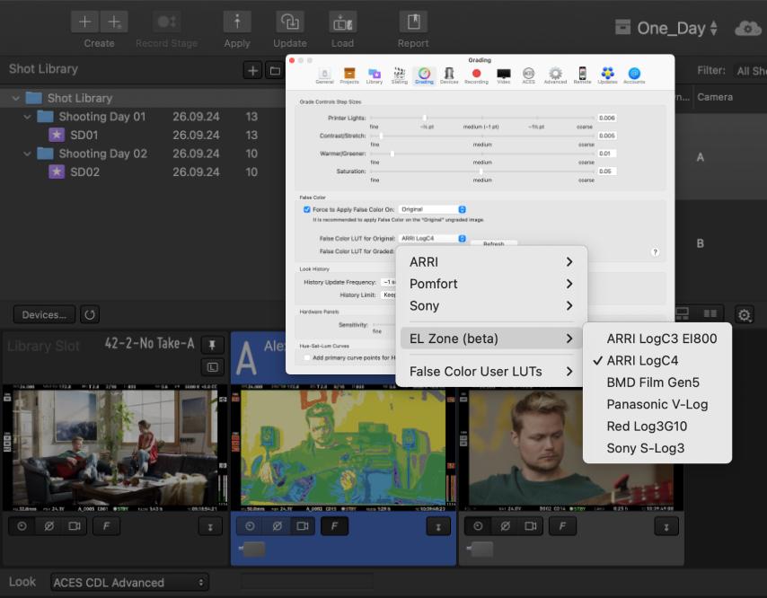Screen dimensions: 767x598
Task: Choose Panasonic V-Log option
Action: [657, 404]
